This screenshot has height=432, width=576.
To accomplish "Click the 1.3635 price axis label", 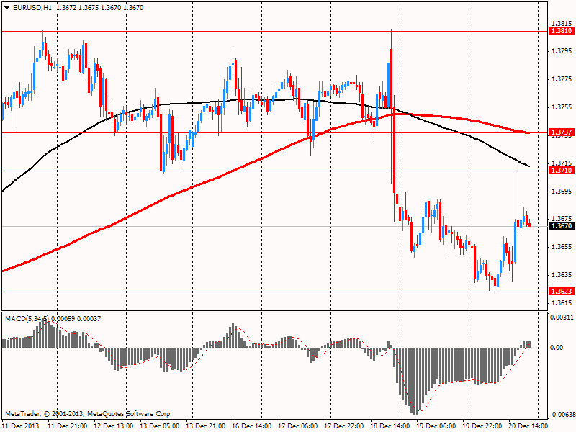I will coord(562,275).
